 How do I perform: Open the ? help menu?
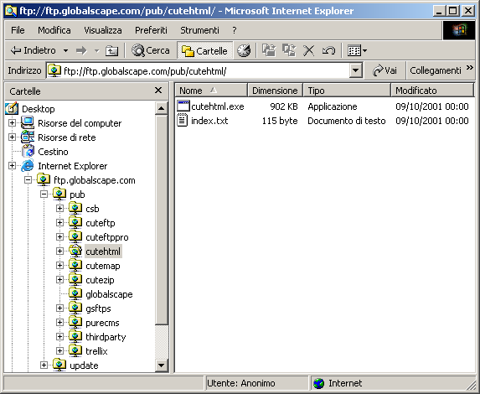click(x=235, y=30)
